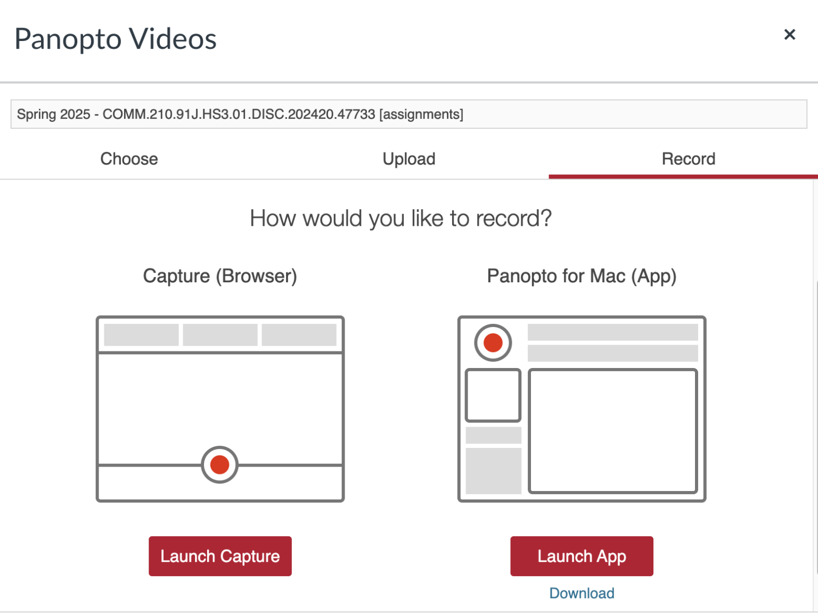Click the toolbar strip in browser illustration
Screen dimensions: 818x613
pyautogui.click(x=219, y=334)
